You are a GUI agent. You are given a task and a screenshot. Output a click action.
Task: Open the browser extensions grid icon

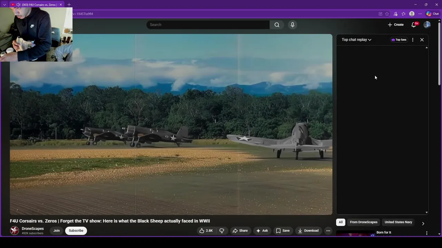381,14
